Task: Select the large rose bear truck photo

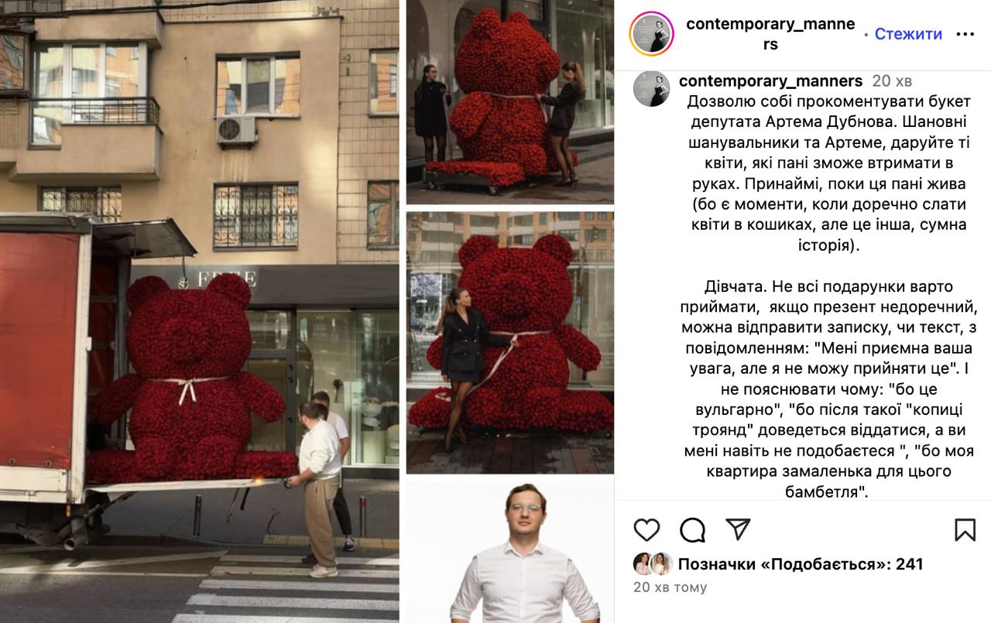Action: pyautogui.click(x=200, y=311)
